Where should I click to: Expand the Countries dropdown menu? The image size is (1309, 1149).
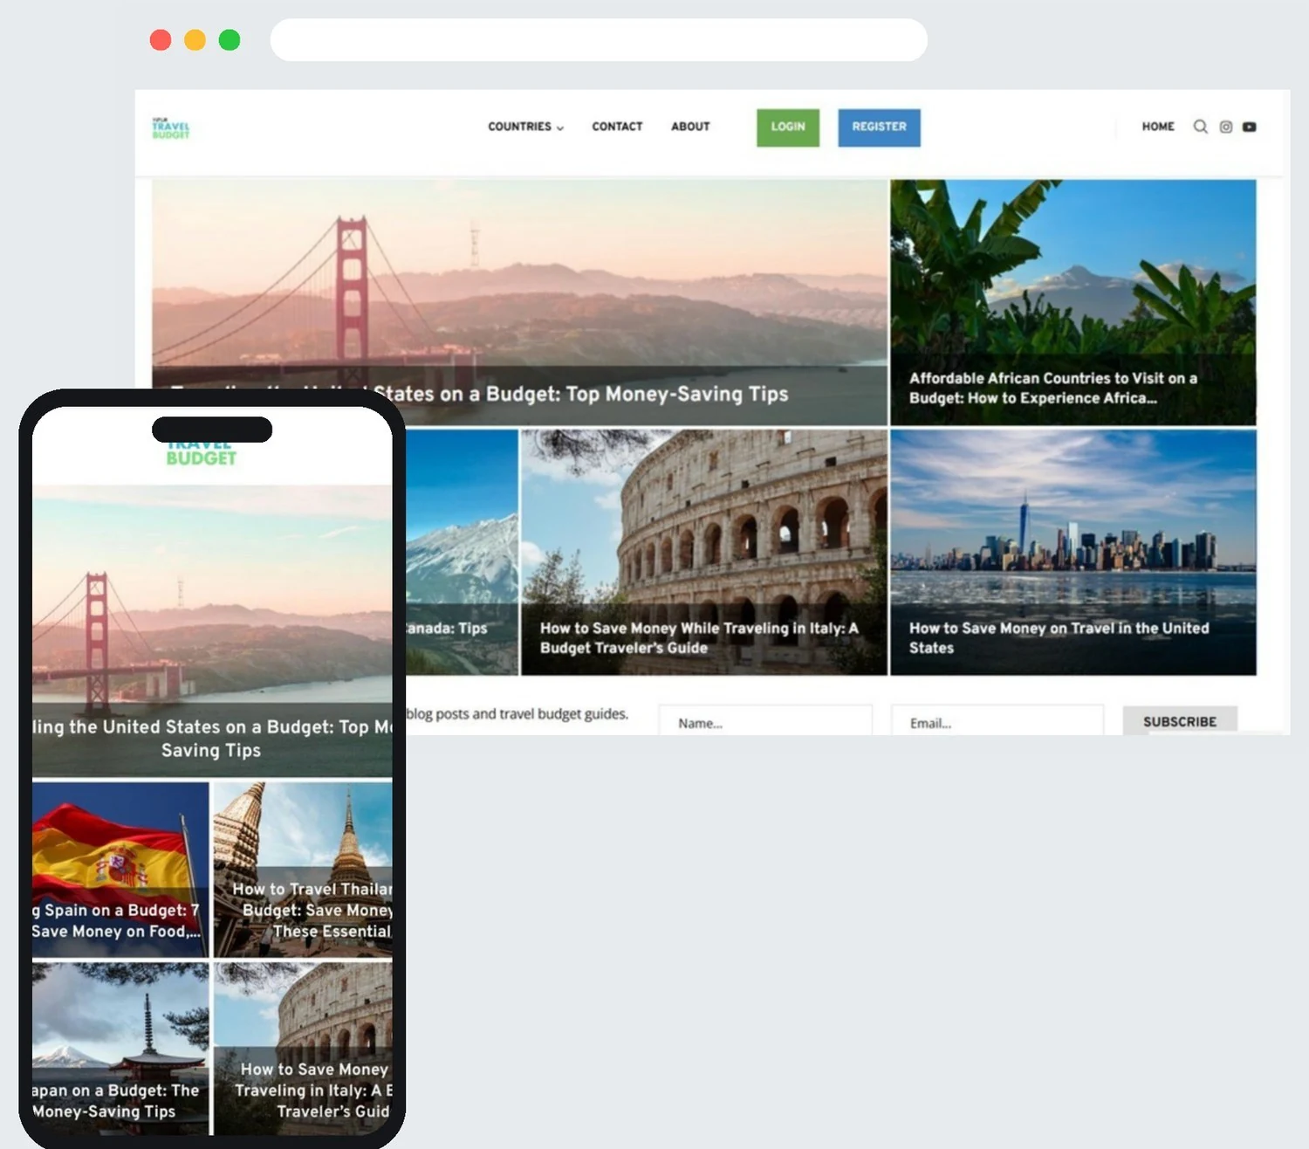pos(526,127)
